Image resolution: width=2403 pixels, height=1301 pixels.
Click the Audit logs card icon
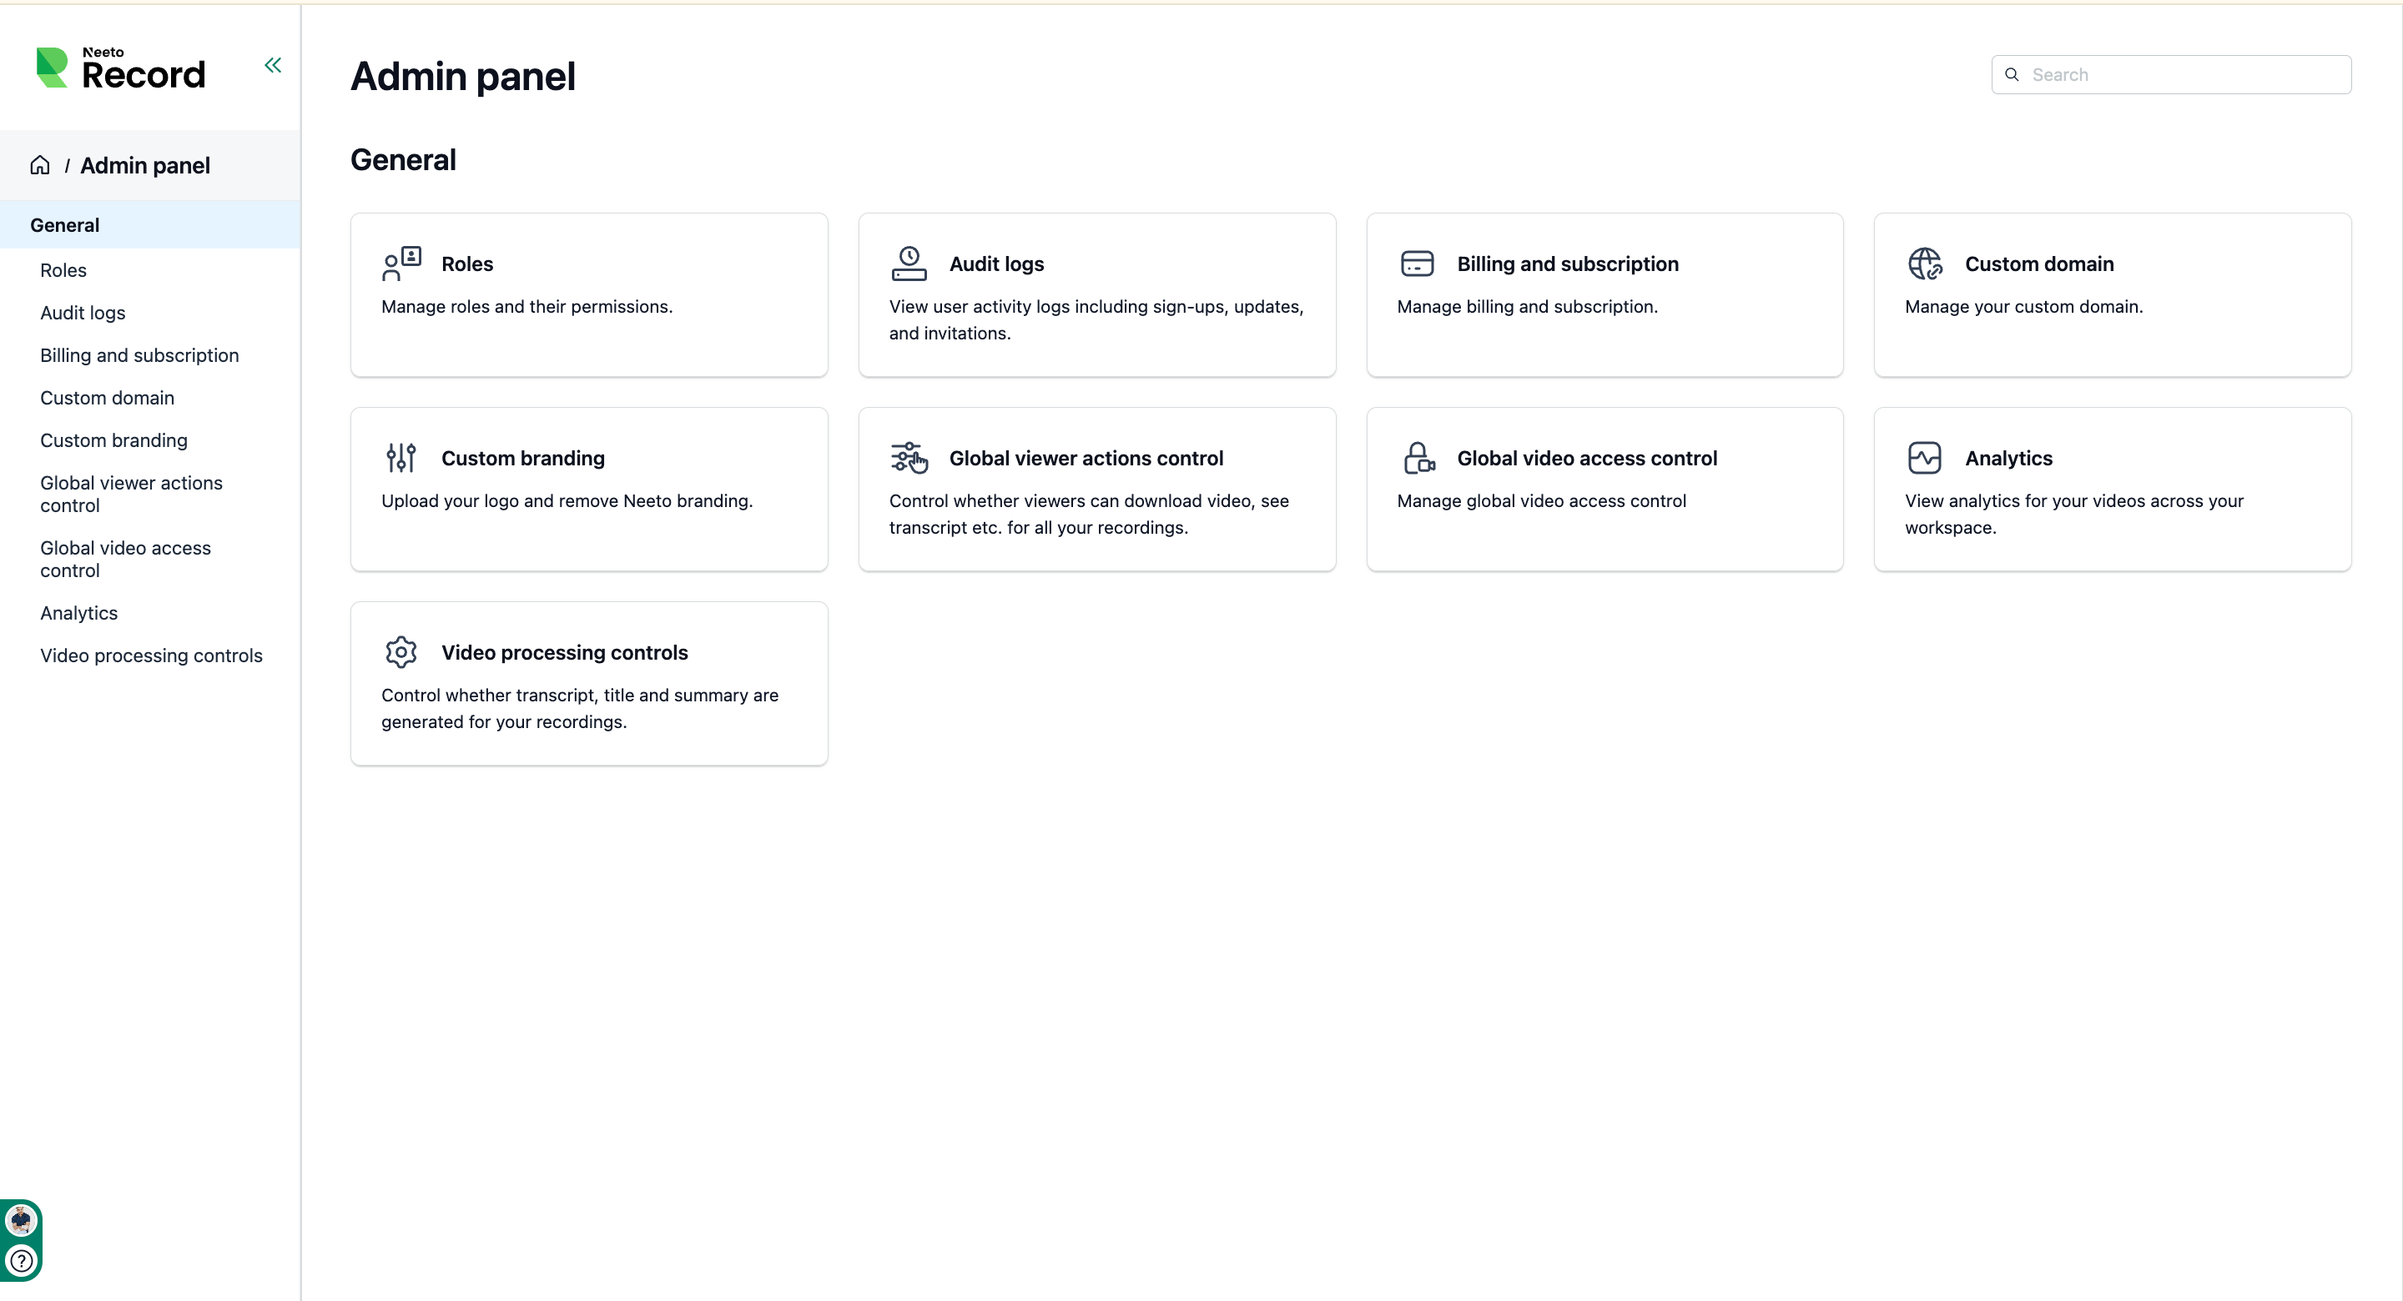(909, 264)
